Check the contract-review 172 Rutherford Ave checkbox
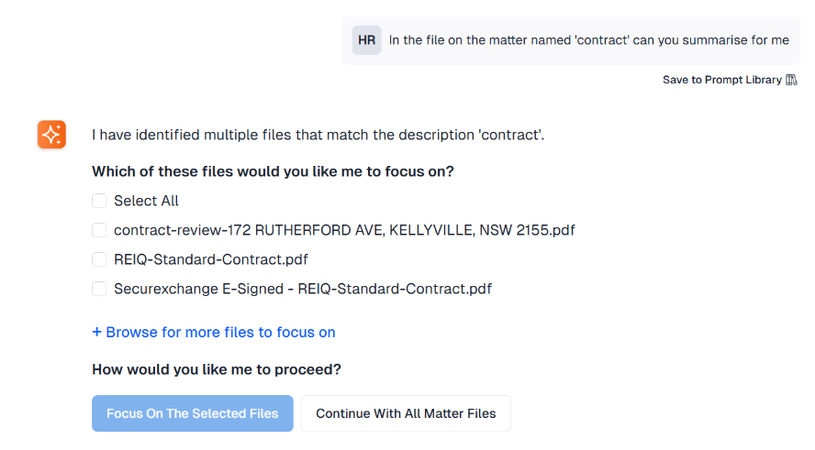 point(99,230)
